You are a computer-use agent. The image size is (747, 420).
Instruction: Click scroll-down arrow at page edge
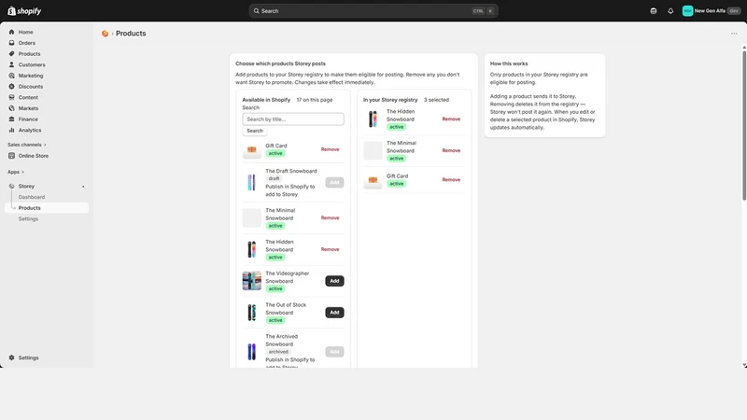[x=744, y=365]
